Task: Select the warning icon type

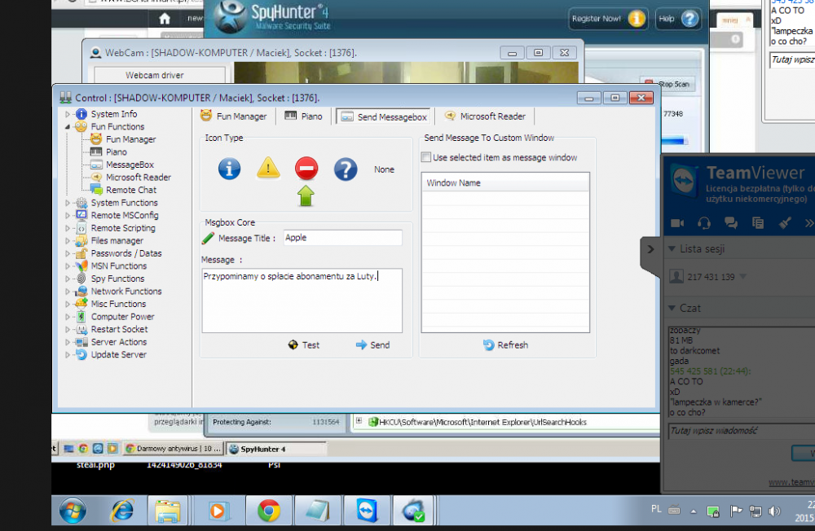Action: click(x=268, y=168)
